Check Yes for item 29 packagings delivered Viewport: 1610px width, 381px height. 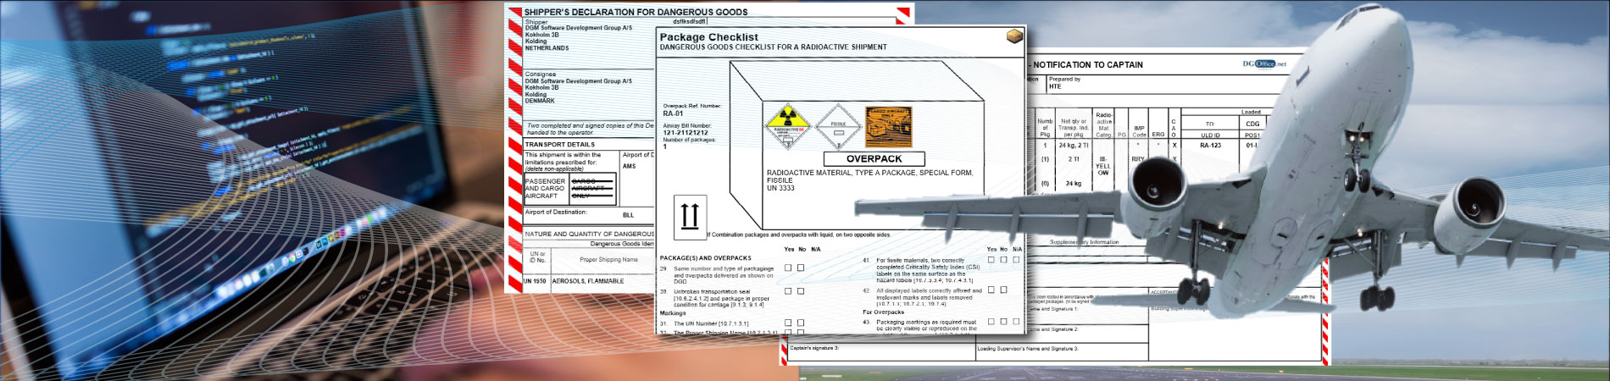point(788,268)
